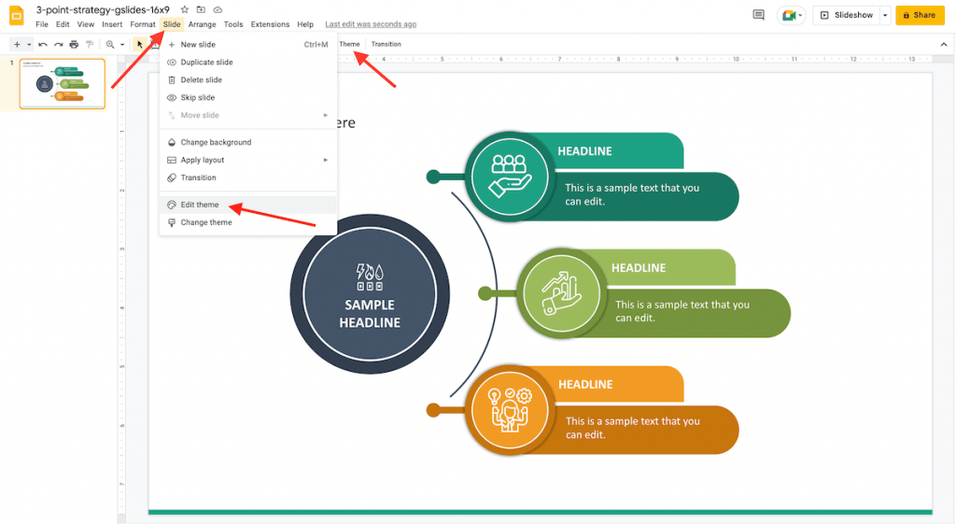Click the yellow Share button
The height and width of the screenshot is (524, 956).
pos(919,15)
